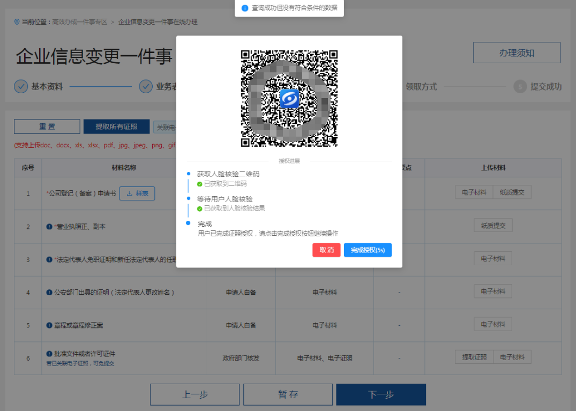Screen dimensions: 576x411
Task: Click the 获取人脸核验二维码 progress step
Action: [228, 174]
